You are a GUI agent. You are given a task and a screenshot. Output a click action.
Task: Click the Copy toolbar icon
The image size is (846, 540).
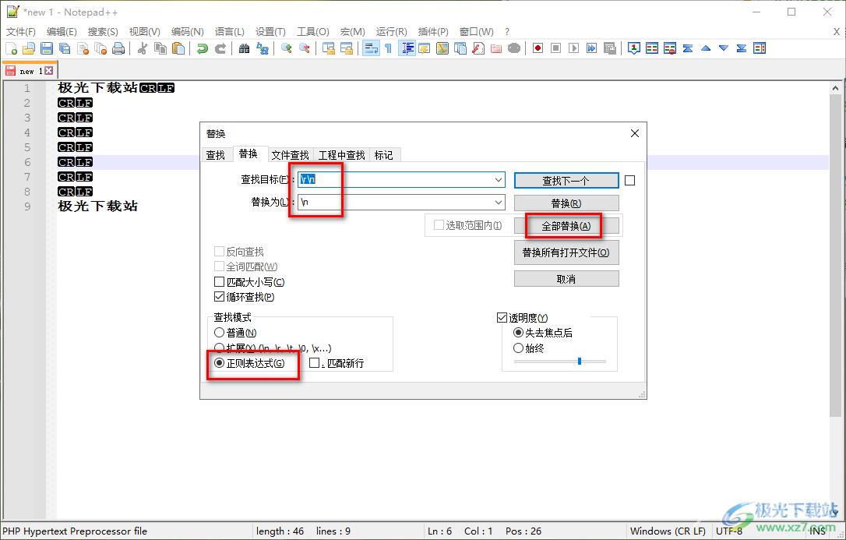(x=160, y=48)
